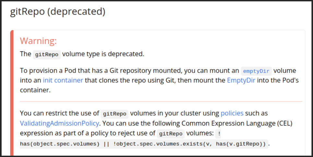
Task: Visit the ValidatingAdmissionPolicy link
Action: (59, 123)
